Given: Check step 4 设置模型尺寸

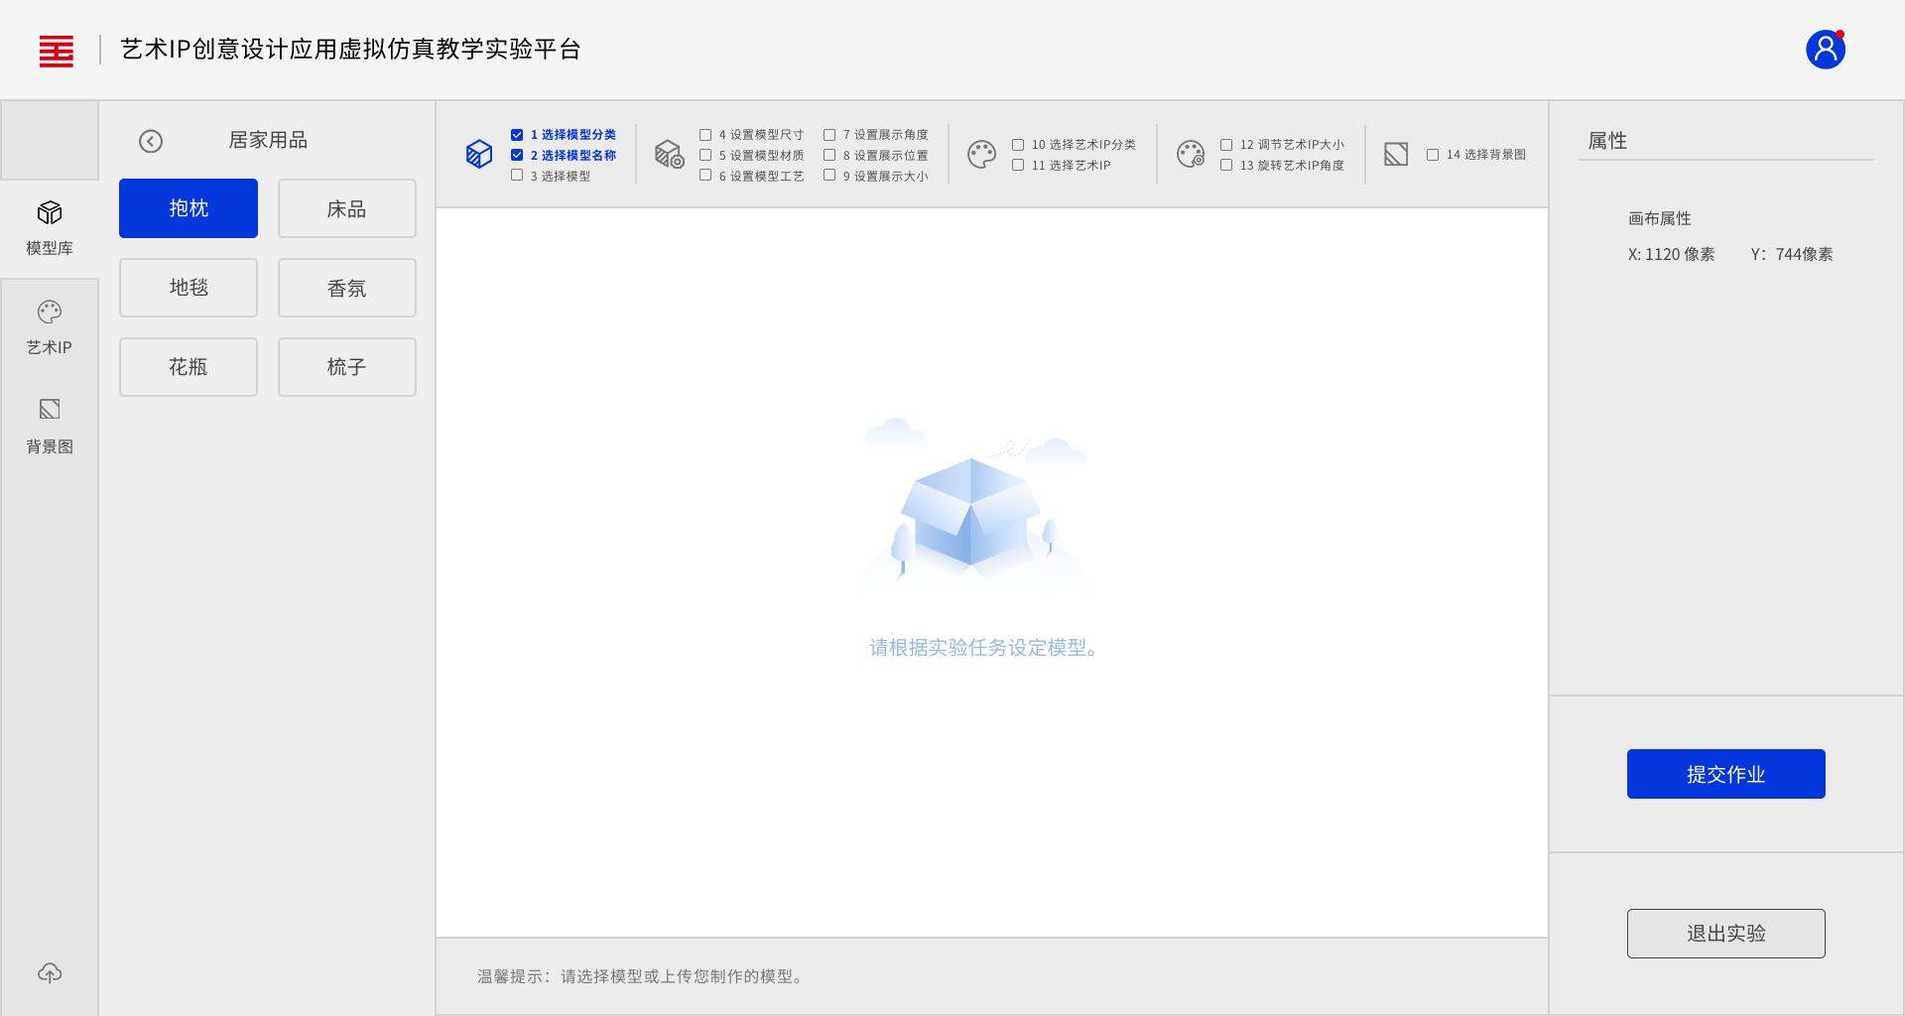Looking at the screenshot, I should coord(705,135).
